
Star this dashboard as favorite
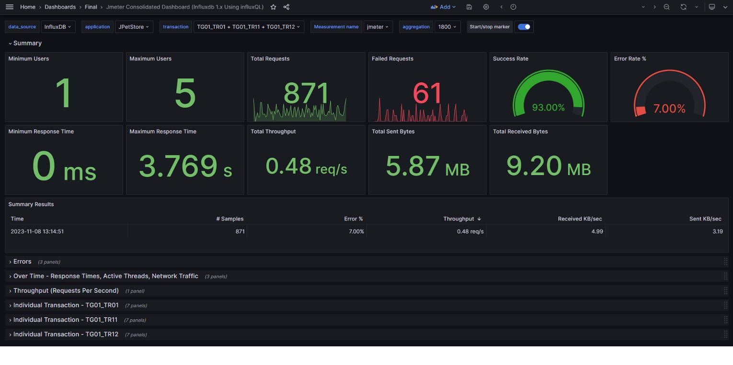(x=273, y=7)
